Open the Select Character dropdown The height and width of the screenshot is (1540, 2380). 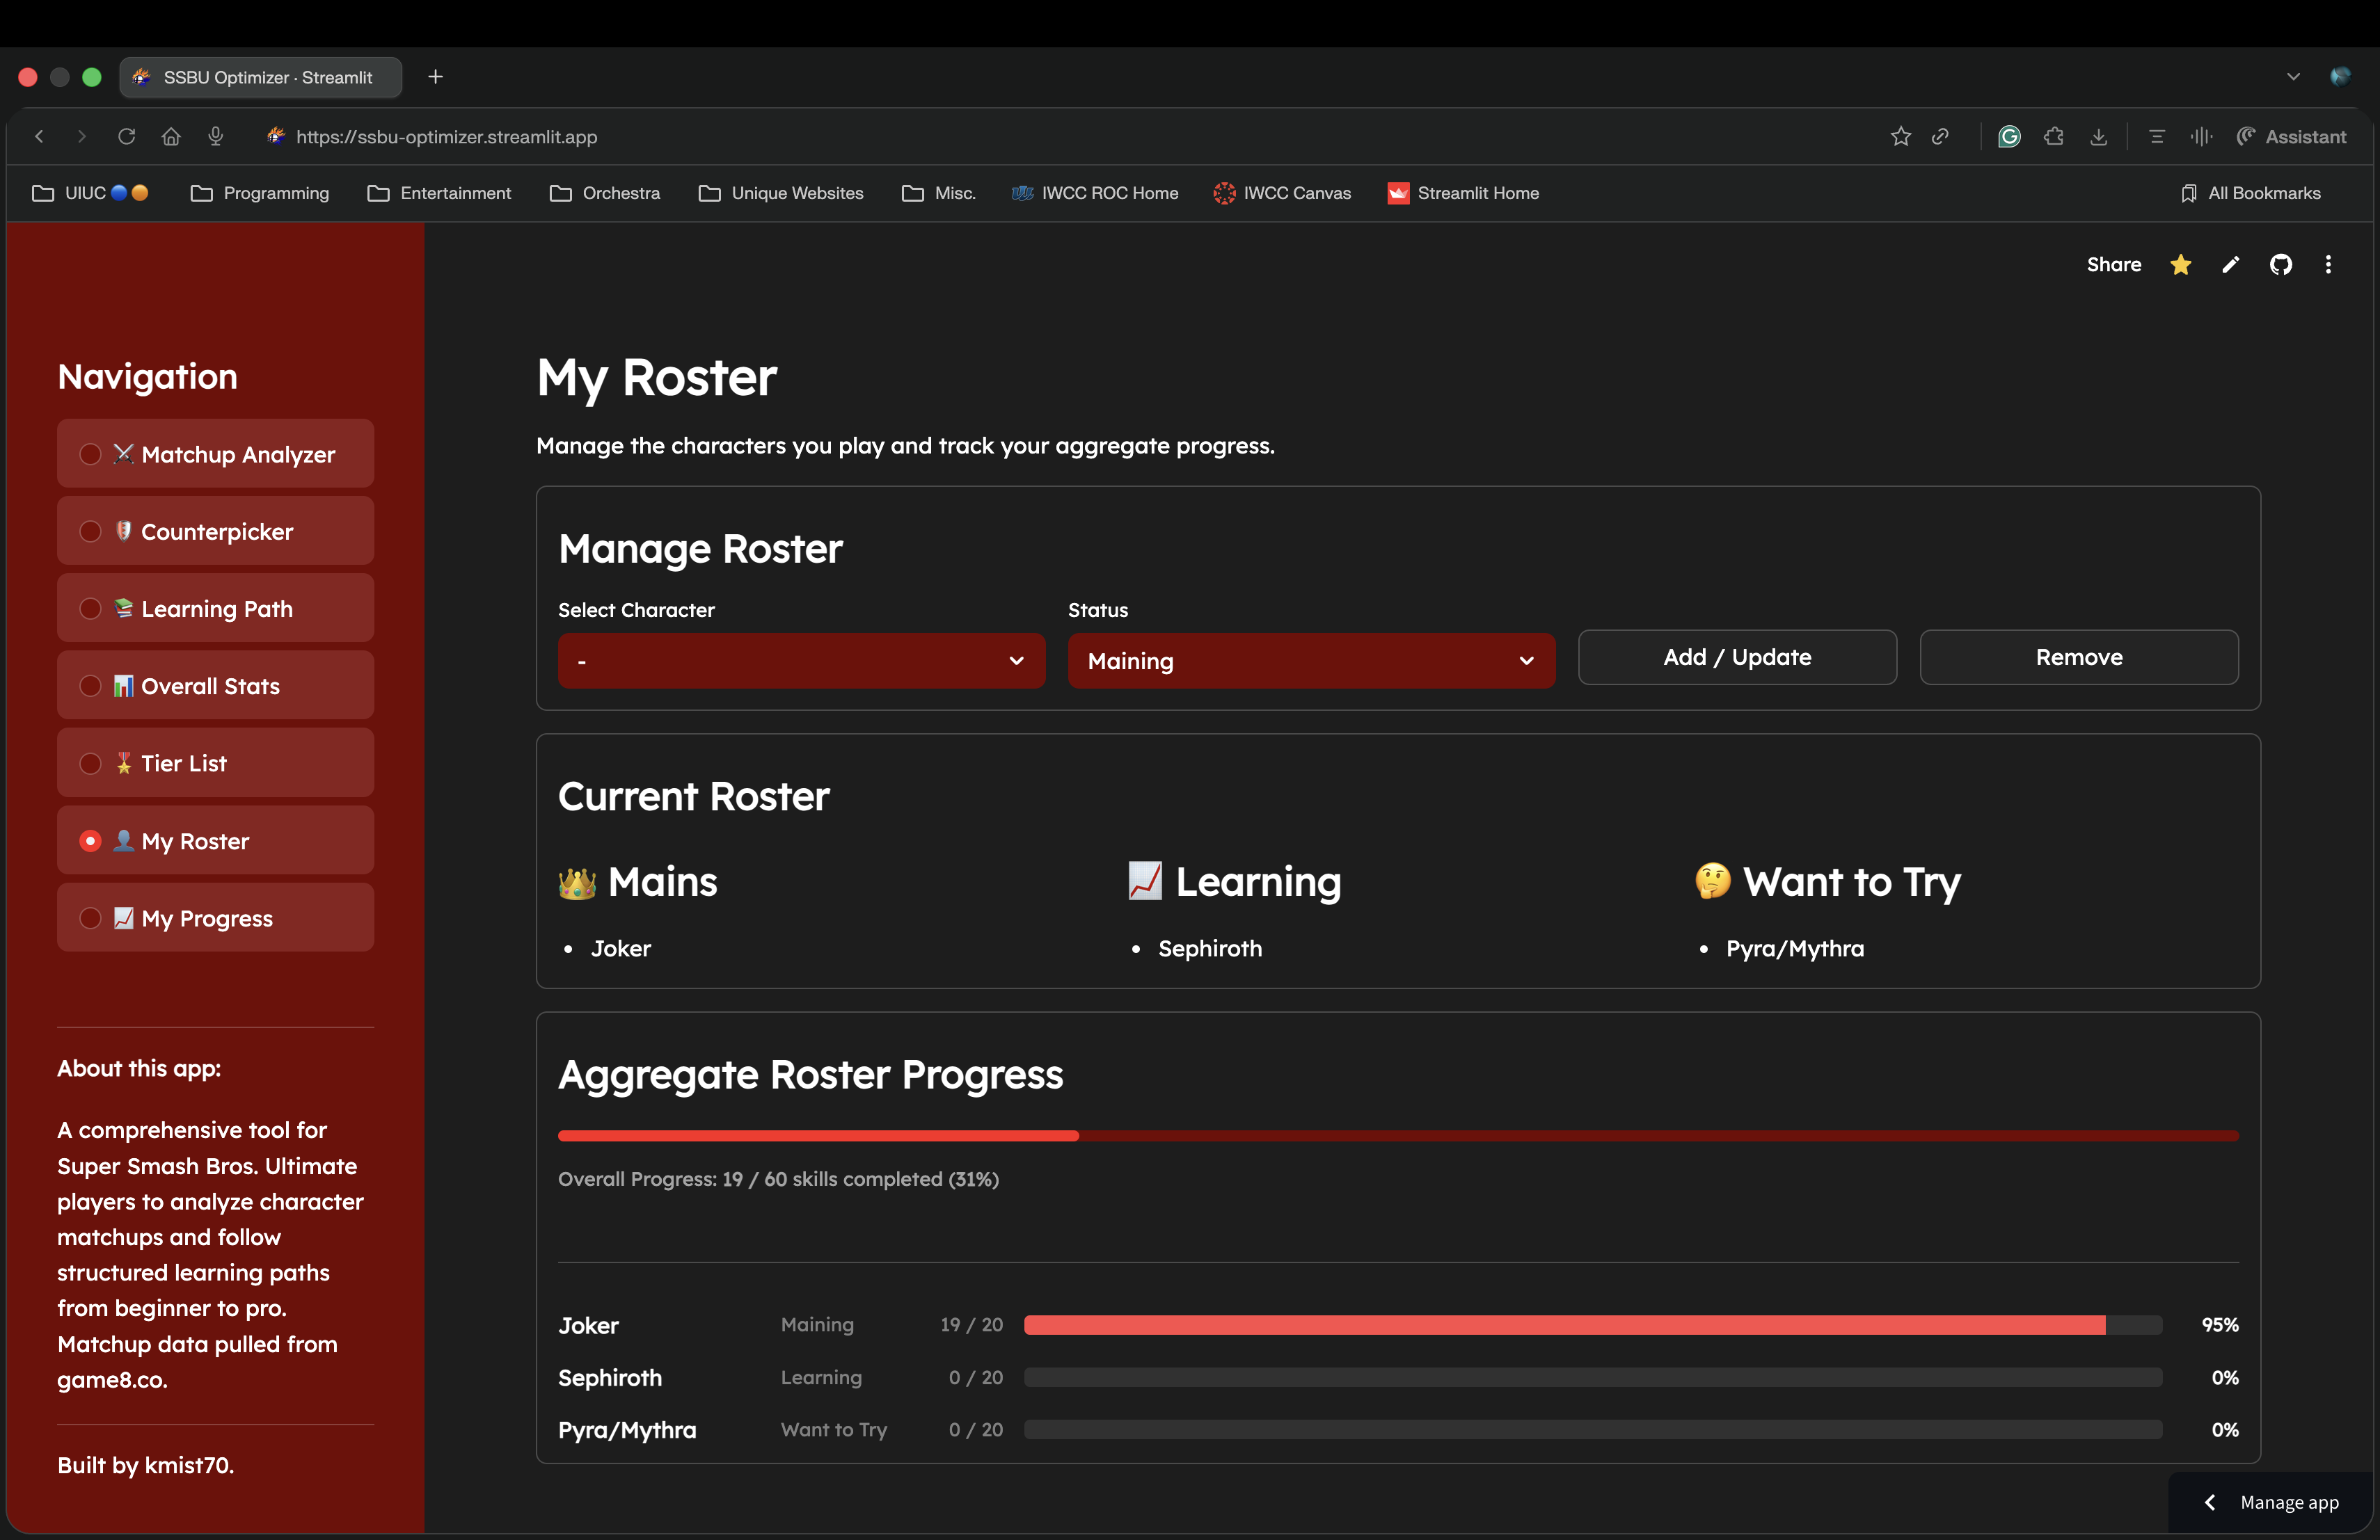(801, 661)
